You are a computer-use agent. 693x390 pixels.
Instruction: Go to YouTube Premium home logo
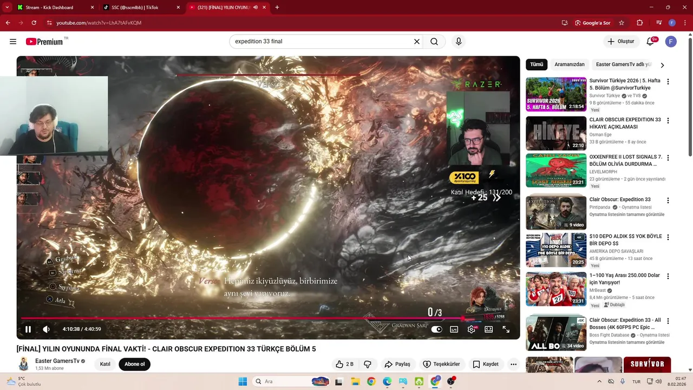[x=44, y=42]
